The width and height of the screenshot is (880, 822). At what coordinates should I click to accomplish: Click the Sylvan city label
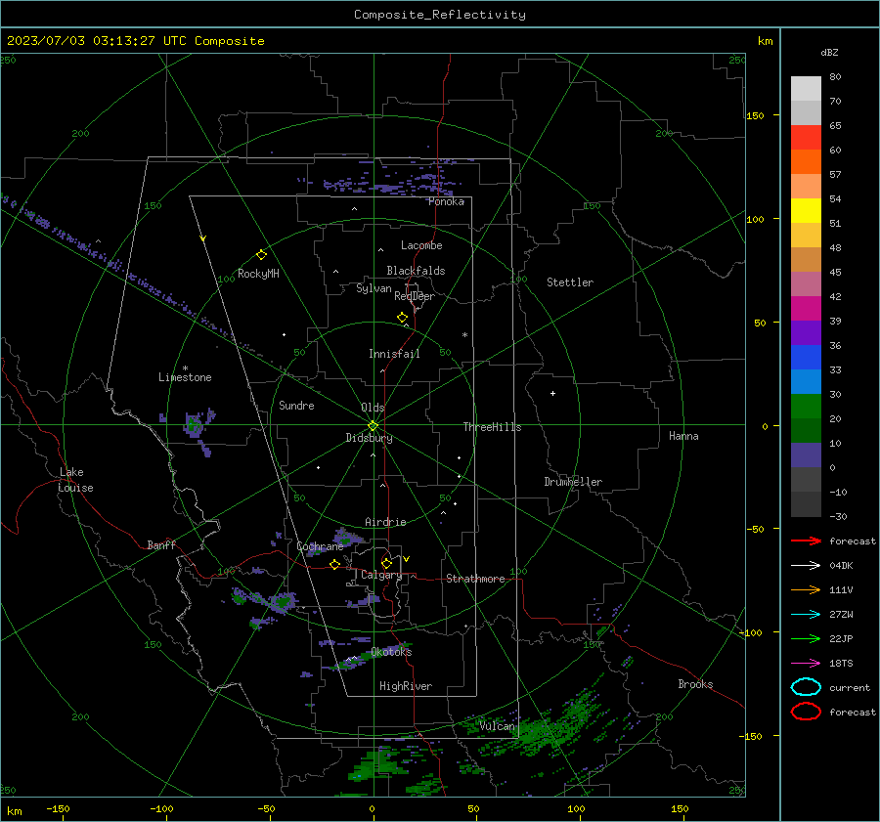pyautogui.click(x=374, y=288)
